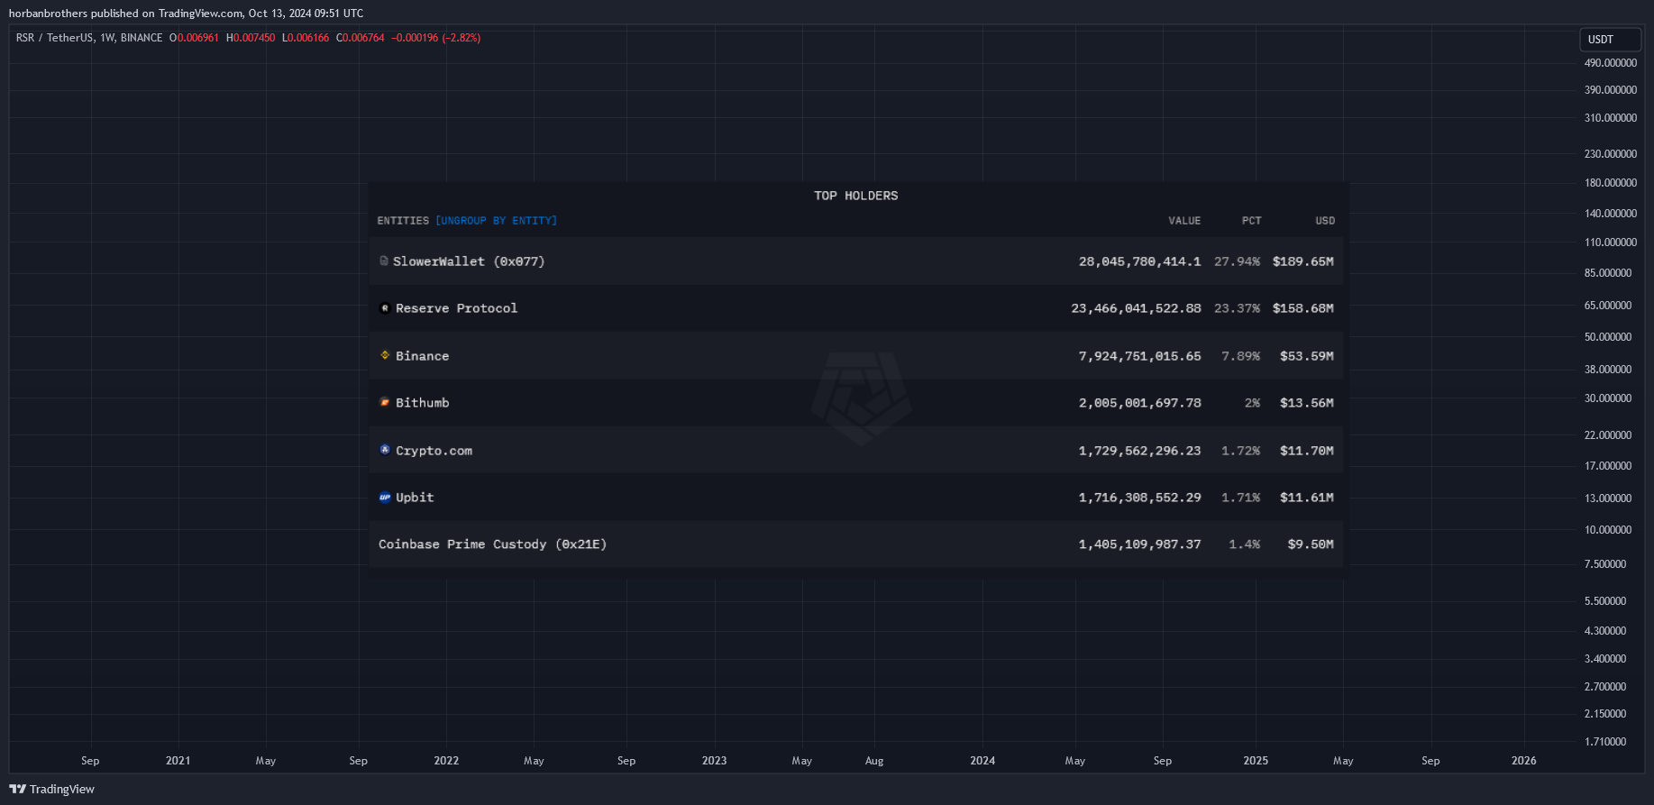Select the Reserve Protocol entity name
The width and height of the screenshot is (1654, 805).
tap(456, 308)
